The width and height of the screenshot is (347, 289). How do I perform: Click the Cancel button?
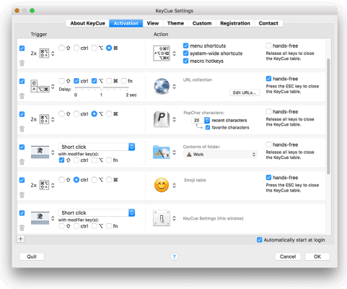click(288, 256)
